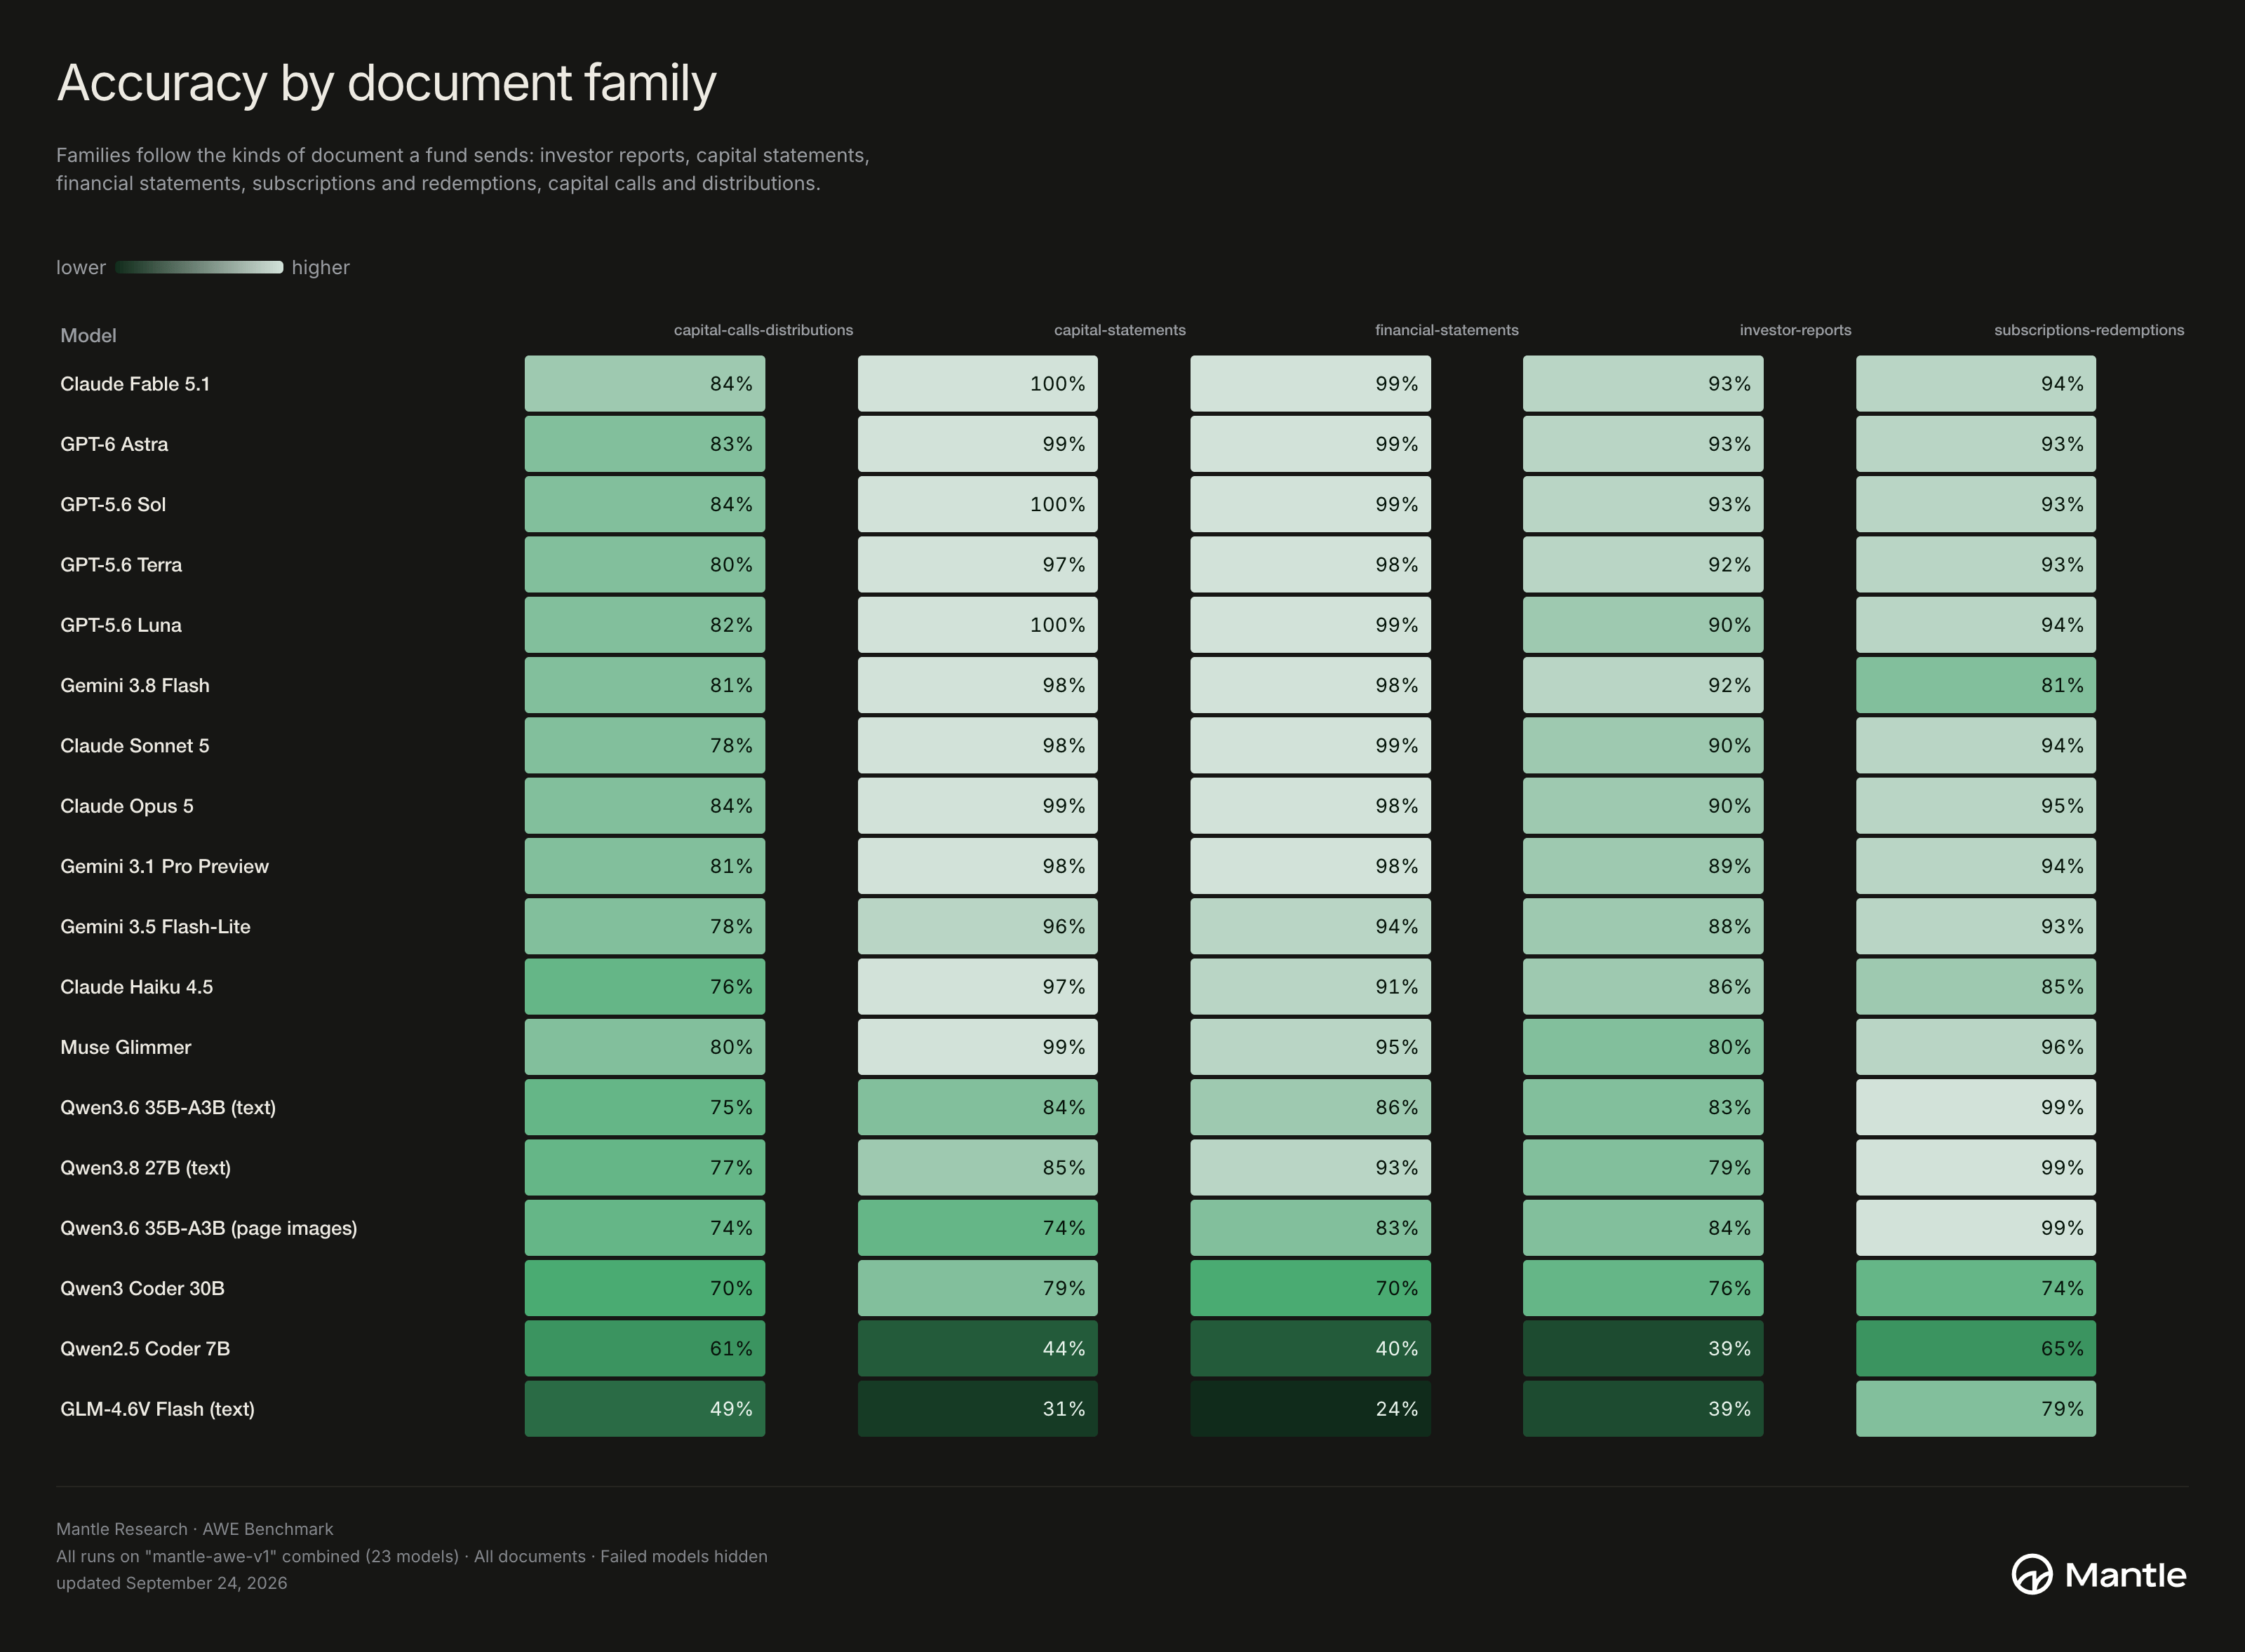Click GLM-4.6V Flash capital-statements 31% cell
The height and width of the screenshot is (1652, 2245).
point(977,1409)
